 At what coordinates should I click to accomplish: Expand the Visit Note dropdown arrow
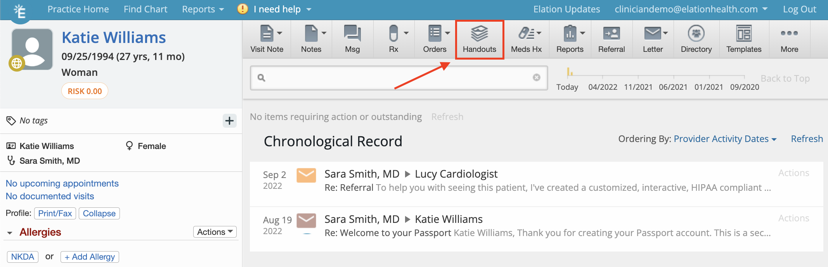click(x=280, y=33)
